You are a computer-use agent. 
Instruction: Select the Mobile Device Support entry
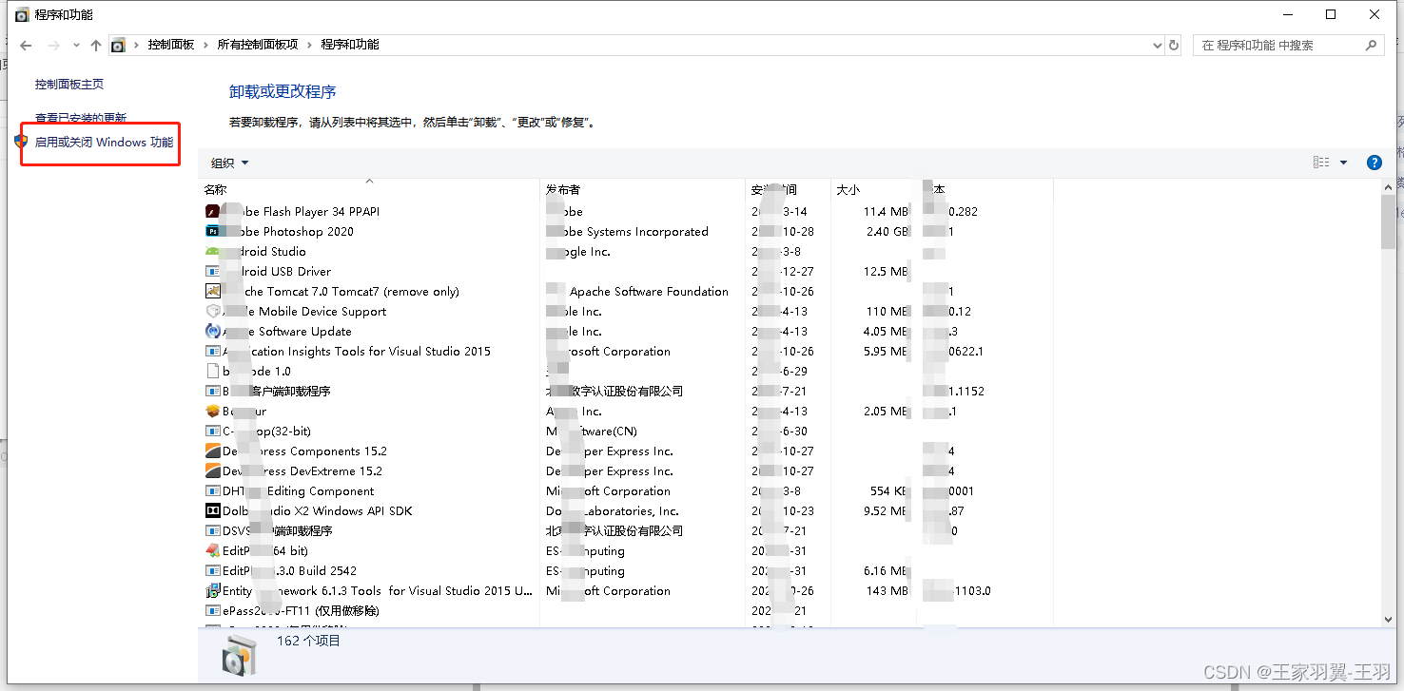pos(304,312)
